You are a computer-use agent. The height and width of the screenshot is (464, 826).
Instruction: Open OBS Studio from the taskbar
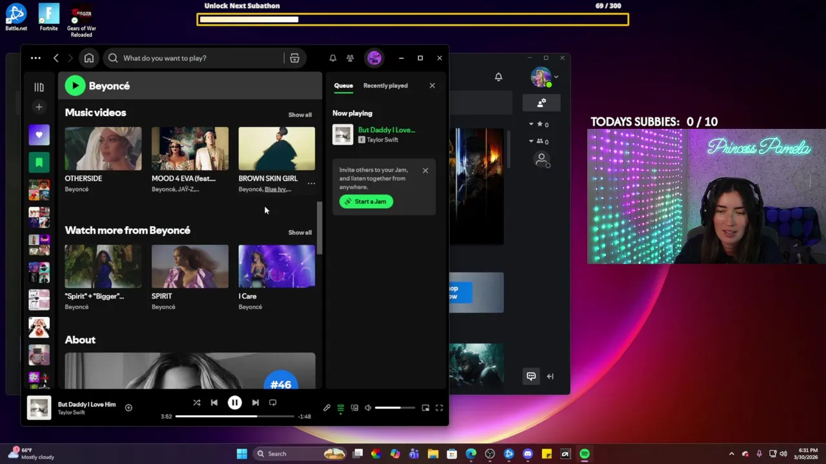[490, 454]
